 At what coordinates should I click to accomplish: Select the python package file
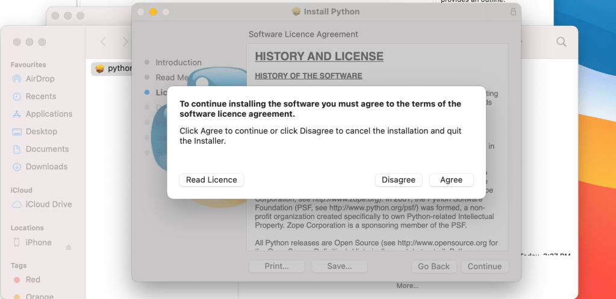click(113, 69)
